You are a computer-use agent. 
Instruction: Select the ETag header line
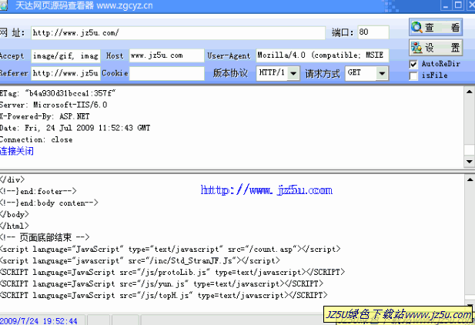click(58, 93)
